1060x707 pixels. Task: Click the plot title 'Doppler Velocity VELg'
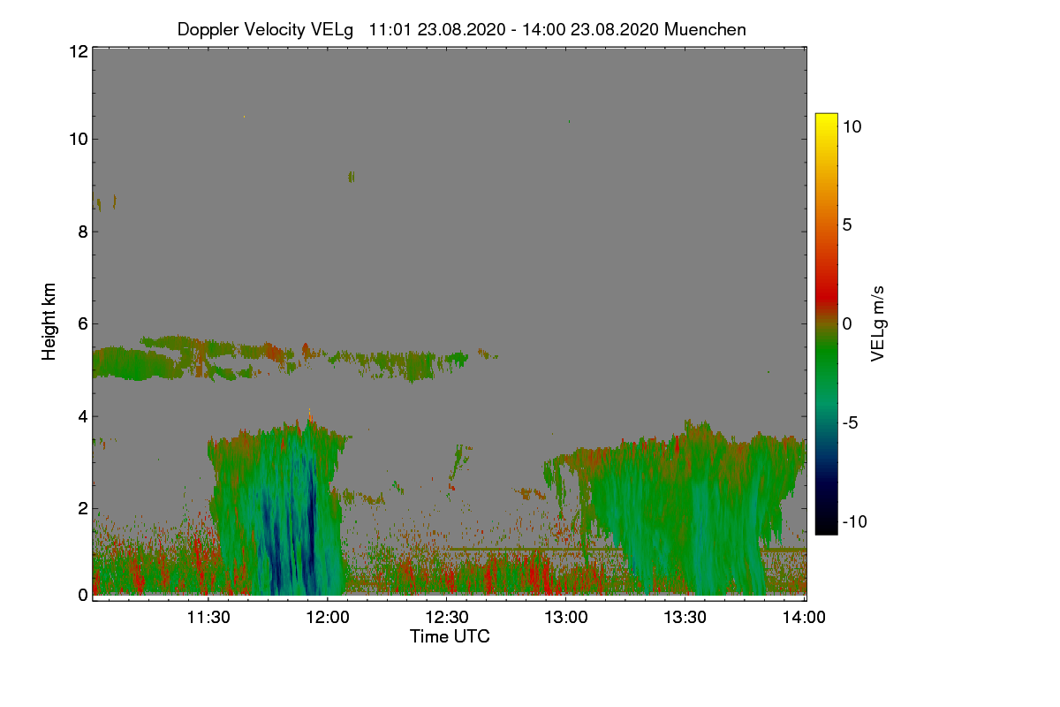tap(265, 29)
